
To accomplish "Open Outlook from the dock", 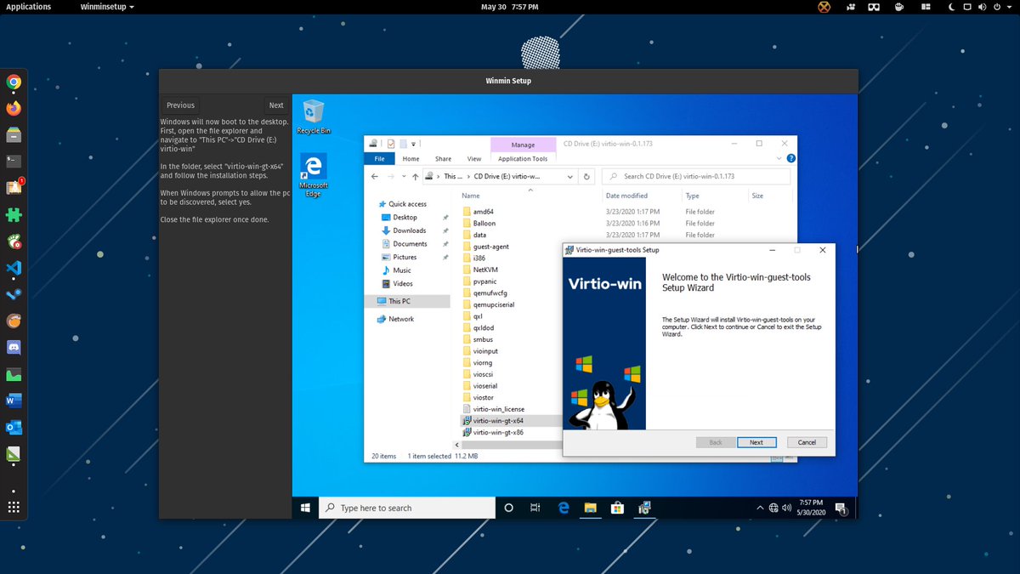I will coord(14,427).
